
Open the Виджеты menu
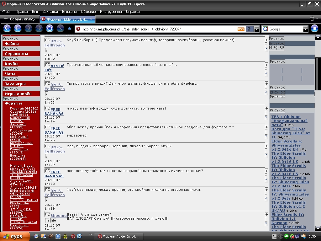(69, 12)
